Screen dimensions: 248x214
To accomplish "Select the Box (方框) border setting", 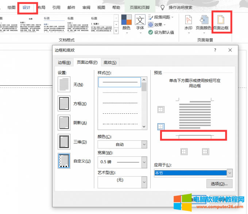I will [x=64, y=104].
